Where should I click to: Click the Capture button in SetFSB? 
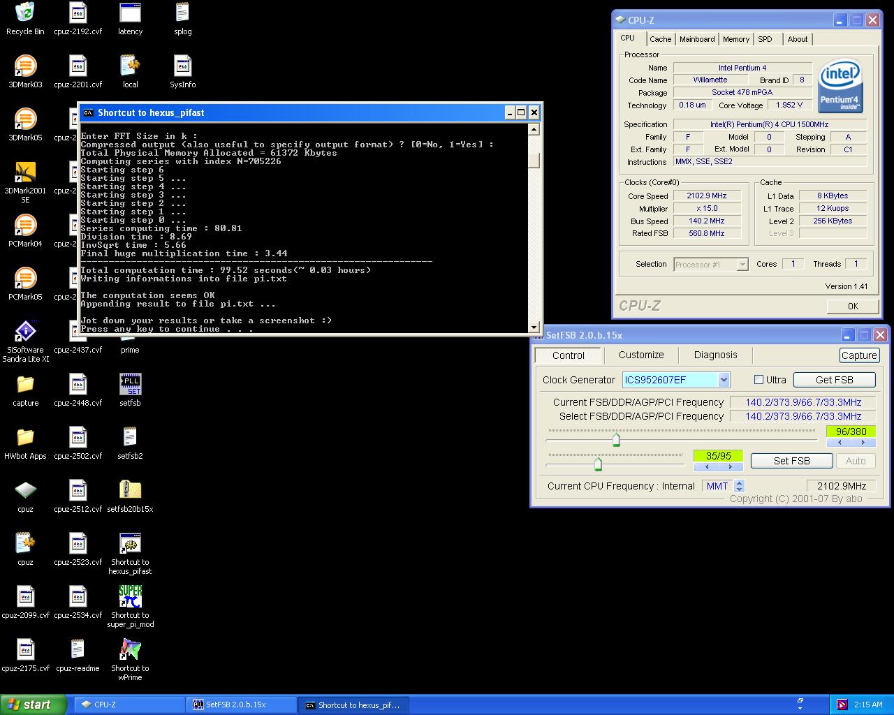(859, 355)
